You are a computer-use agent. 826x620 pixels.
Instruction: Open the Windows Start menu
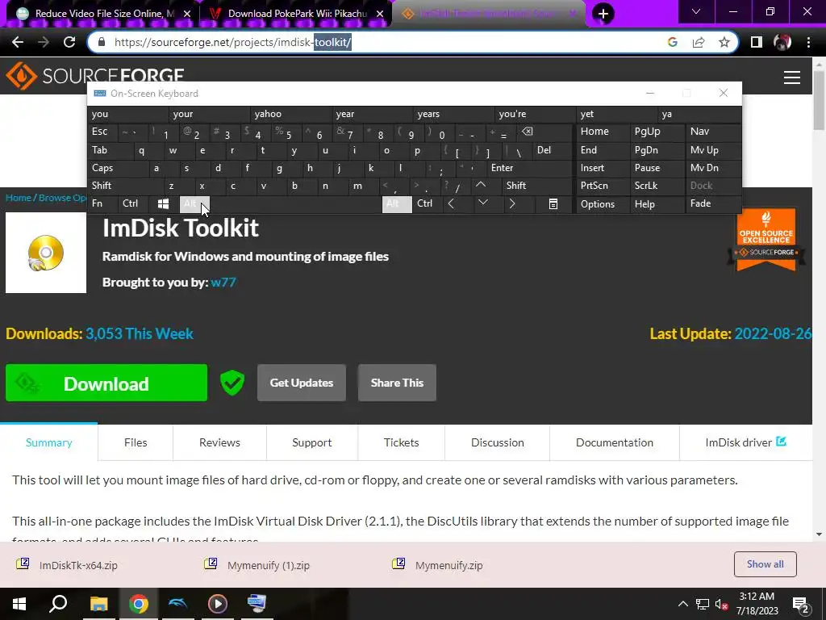19,604
